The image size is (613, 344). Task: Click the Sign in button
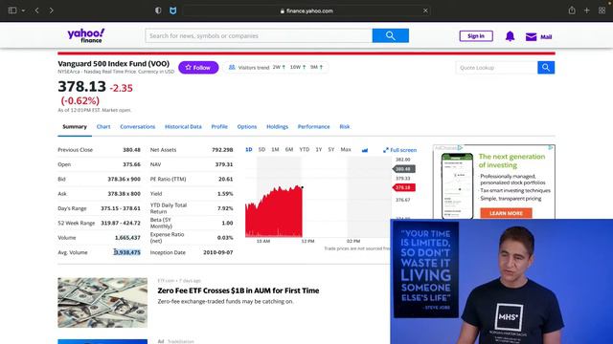click(476, 36)
